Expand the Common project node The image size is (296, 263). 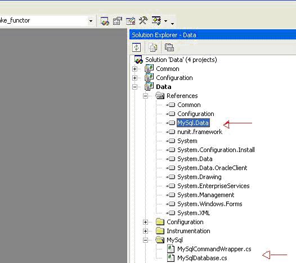134,69
